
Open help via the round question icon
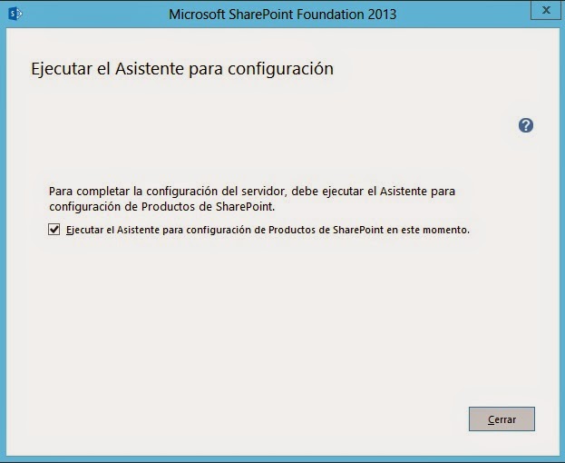click(526, 125)
